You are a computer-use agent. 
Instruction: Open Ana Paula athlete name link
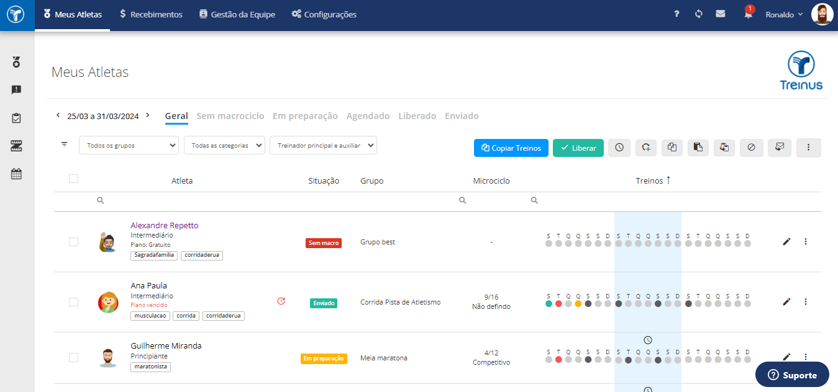click(148, 285)
